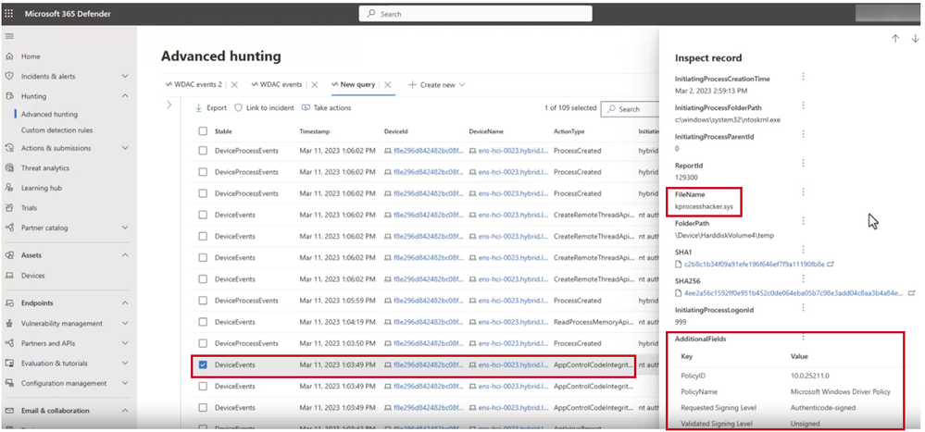The width and height of the screenshot is (925, 432).
Task: Select the New query tab
Action: click(353, 85)
